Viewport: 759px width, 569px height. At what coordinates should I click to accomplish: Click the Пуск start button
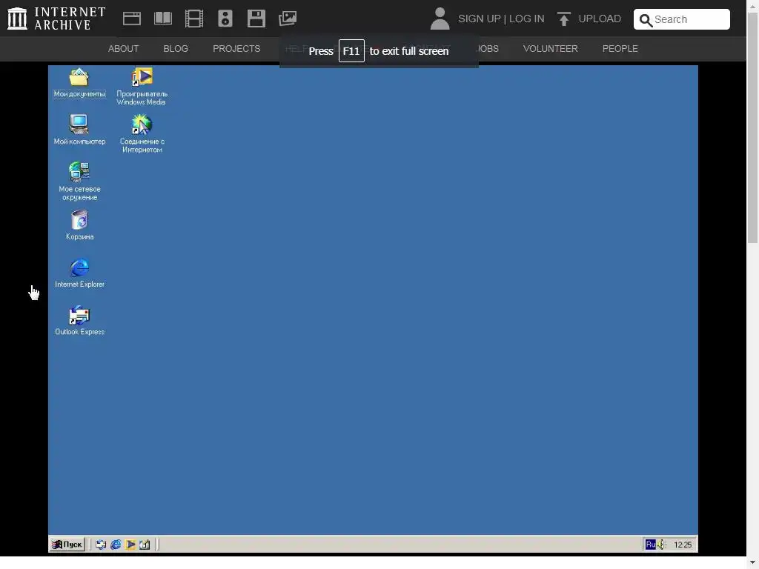click(67, 545)
